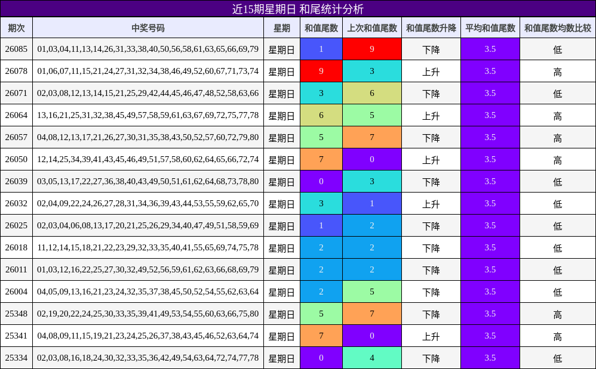Image resolution: width=596 pixels, height=369 pixels.
Task: Click the 上升 cell for period 25341
Action: (431, 336)
